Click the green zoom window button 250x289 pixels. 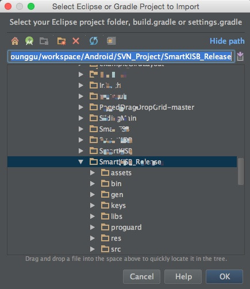pyautogui.click(x=31, y=6)
